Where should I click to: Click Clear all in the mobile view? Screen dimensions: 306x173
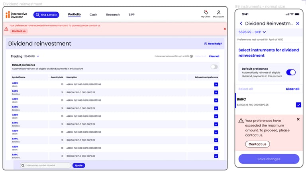tap(292, 89)
